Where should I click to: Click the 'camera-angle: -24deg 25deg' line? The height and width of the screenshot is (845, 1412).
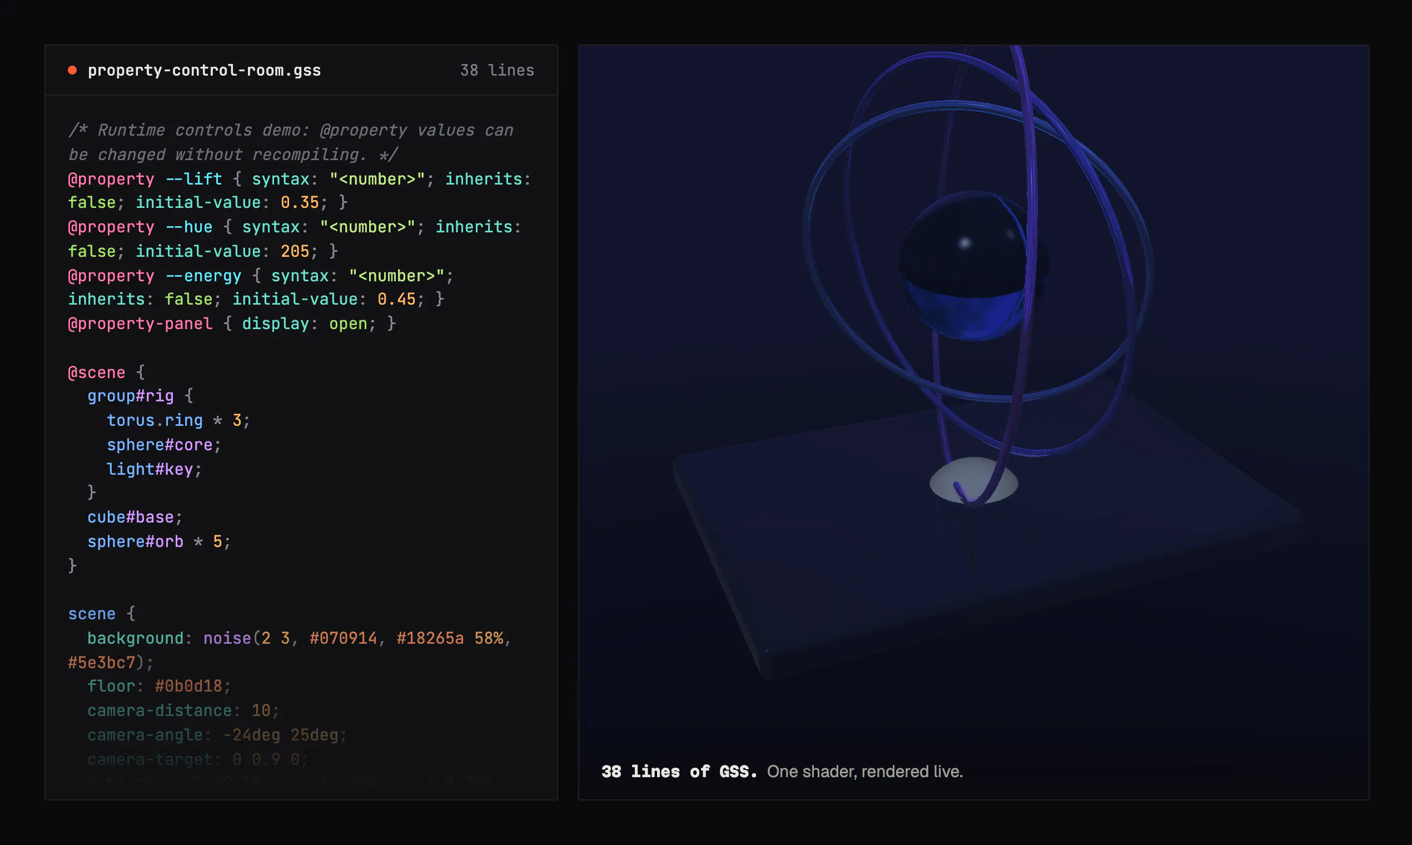[217, 735]
